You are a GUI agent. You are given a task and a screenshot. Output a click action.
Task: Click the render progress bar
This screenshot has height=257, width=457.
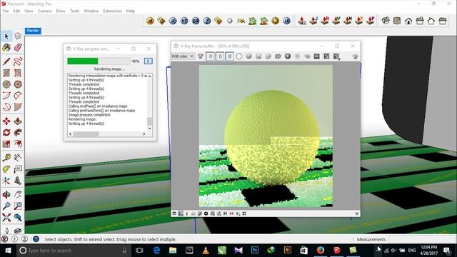tap(99, 61)
